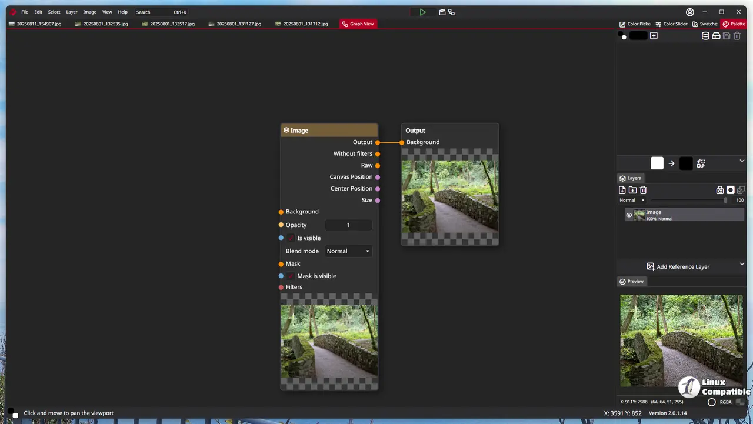This screenshot has width=753, height=424.
Task: Collapse the Add Reference Layer section chevron
Action: tap(742, 264)
